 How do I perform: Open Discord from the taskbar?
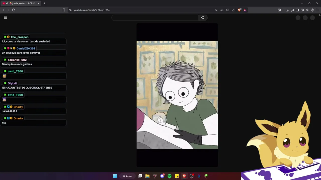tap(162, 176)
